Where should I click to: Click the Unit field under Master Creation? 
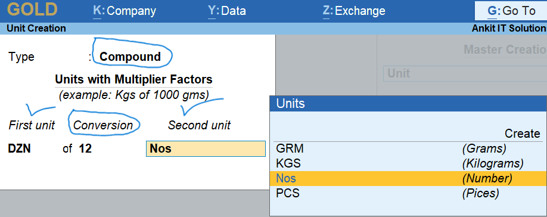[465, 73]
